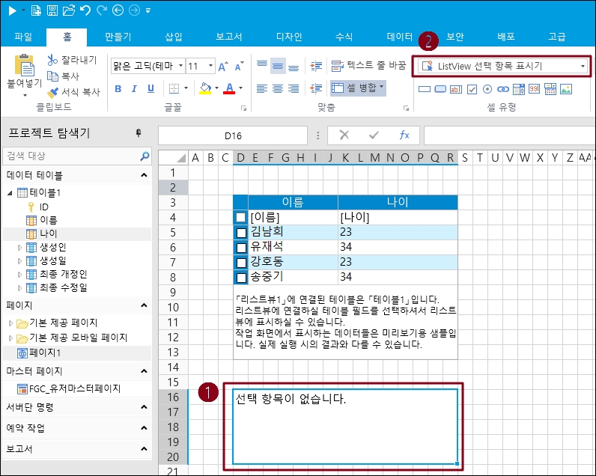Image resolution: width=596 pixels, height=476 pixels.
Task: Click the Run (play) icon in title bar
Action: (x=12, y=10)
